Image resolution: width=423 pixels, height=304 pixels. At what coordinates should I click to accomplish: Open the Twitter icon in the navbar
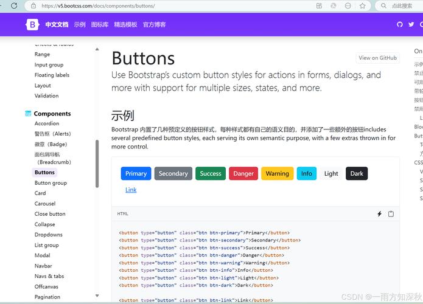[411, 24]
